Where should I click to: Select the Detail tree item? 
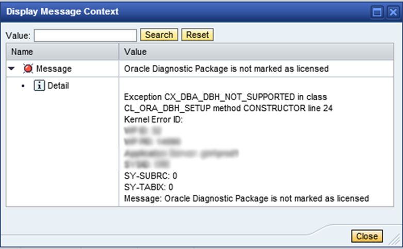tap(58, 86)
